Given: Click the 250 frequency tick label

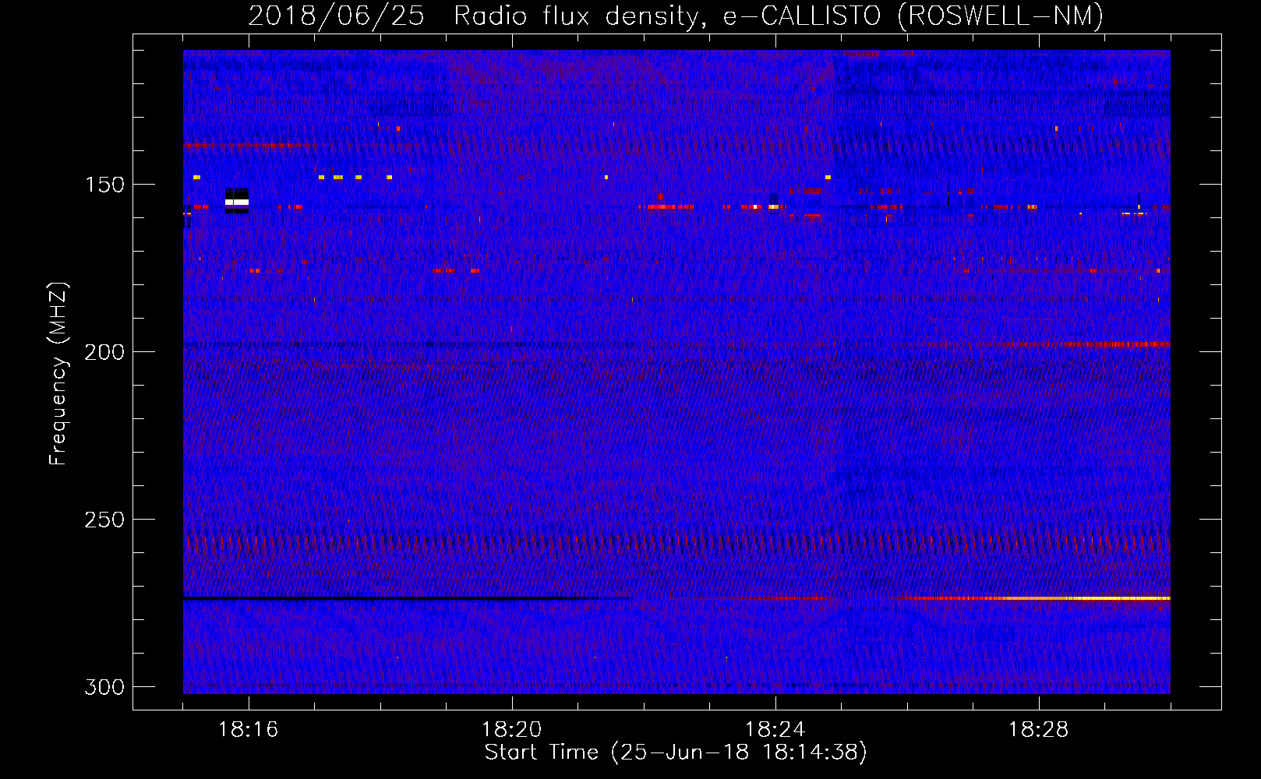Looking at the screenshot, I should (x=104, y=520).
